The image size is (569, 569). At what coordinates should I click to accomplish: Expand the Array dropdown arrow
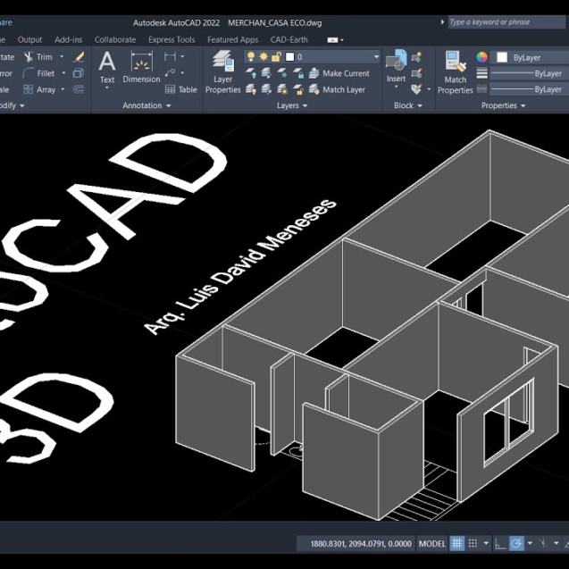coord(63,89)
